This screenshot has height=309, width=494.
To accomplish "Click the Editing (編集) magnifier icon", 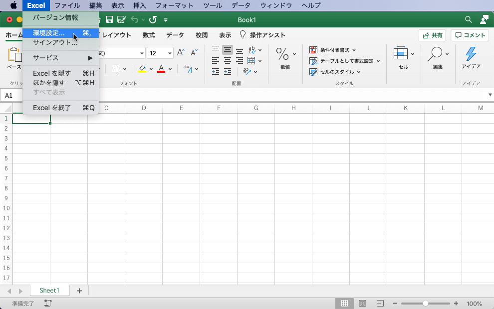I will click(435, 54).
